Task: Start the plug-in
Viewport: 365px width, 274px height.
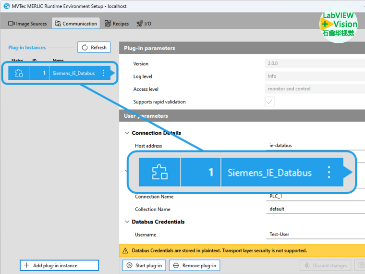Action: (x=144, y=265)
